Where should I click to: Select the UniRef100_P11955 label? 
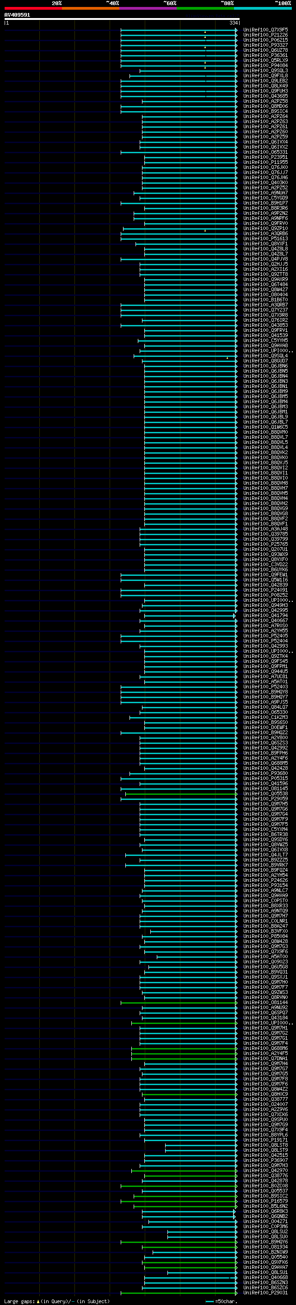coord(265,162)
